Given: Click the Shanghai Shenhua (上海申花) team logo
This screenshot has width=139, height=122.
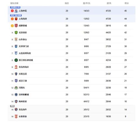Looking at the screenshot, I should (x=16, y=11).
